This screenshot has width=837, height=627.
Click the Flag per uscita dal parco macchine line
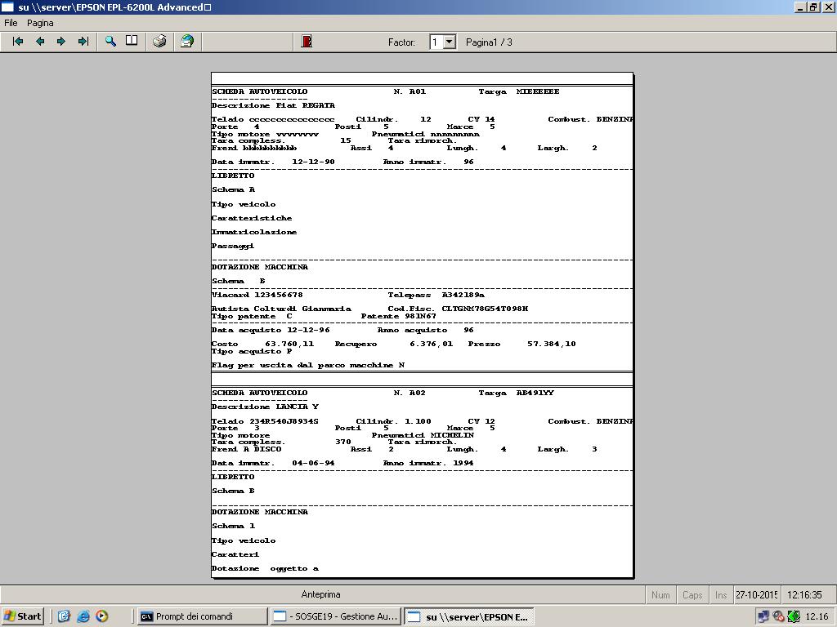tap(308, 365)
